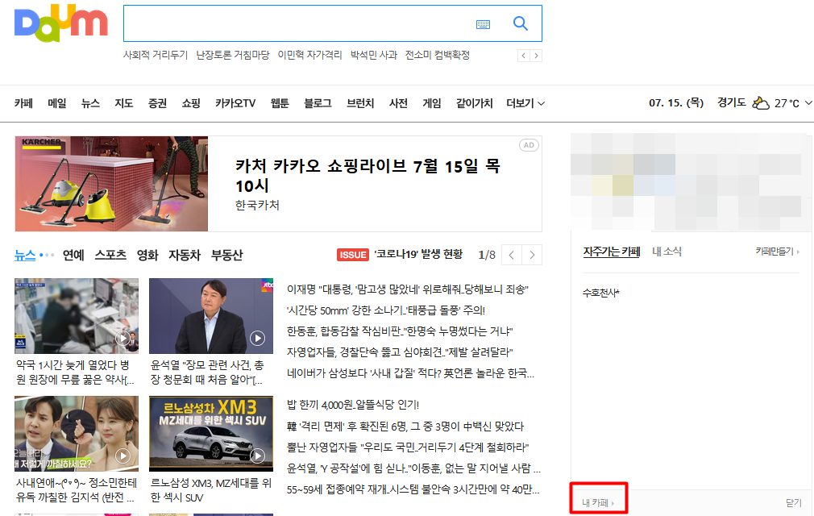Screen dimensions: 814x516
Task: Click the date 07. 15. (목)
Action: point(676,102)
